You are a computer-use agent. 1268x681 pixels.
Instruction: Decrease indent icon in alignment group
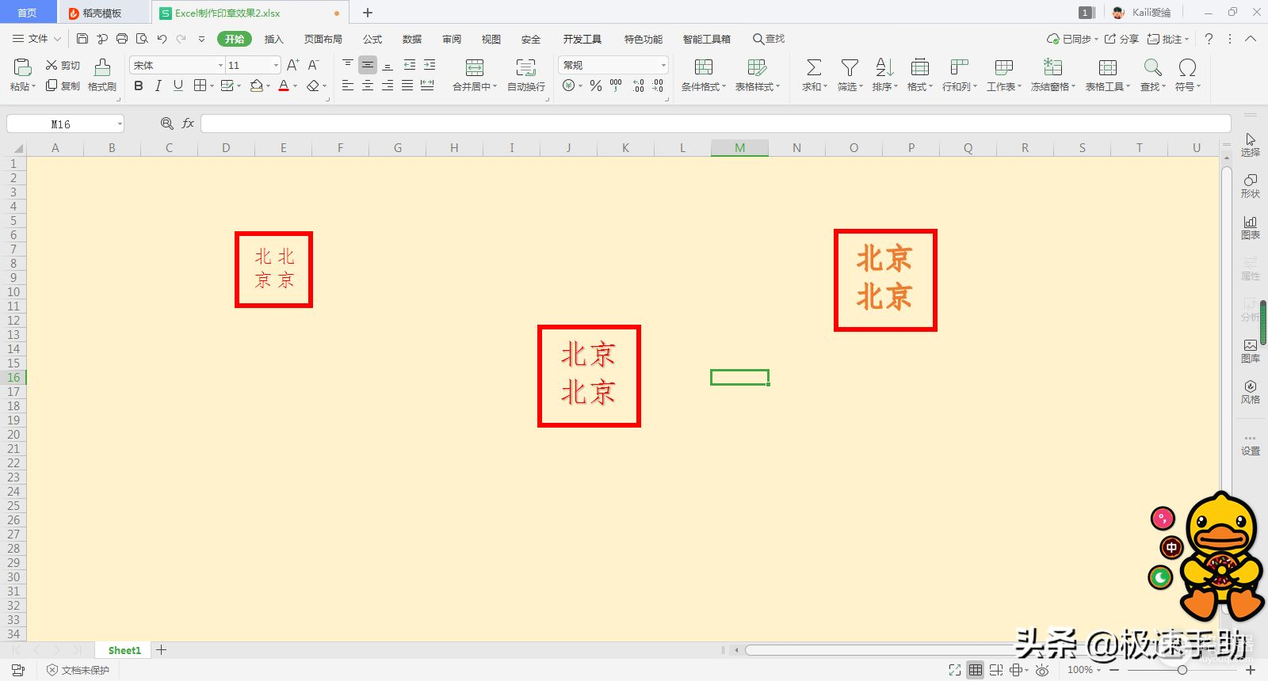(x=410, y=65)
